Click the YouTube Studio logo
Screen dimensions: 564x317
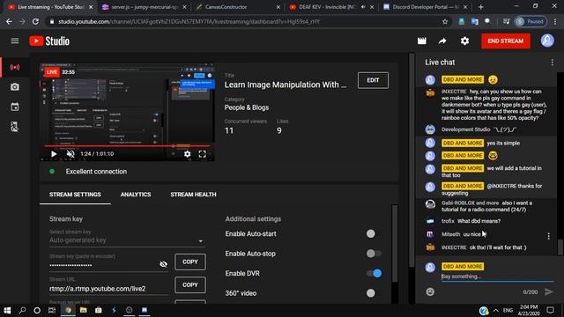pos(49,41)
